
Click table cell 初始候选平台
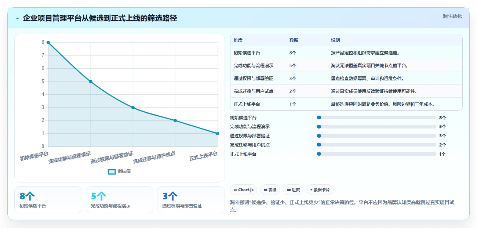click(247, 53)
